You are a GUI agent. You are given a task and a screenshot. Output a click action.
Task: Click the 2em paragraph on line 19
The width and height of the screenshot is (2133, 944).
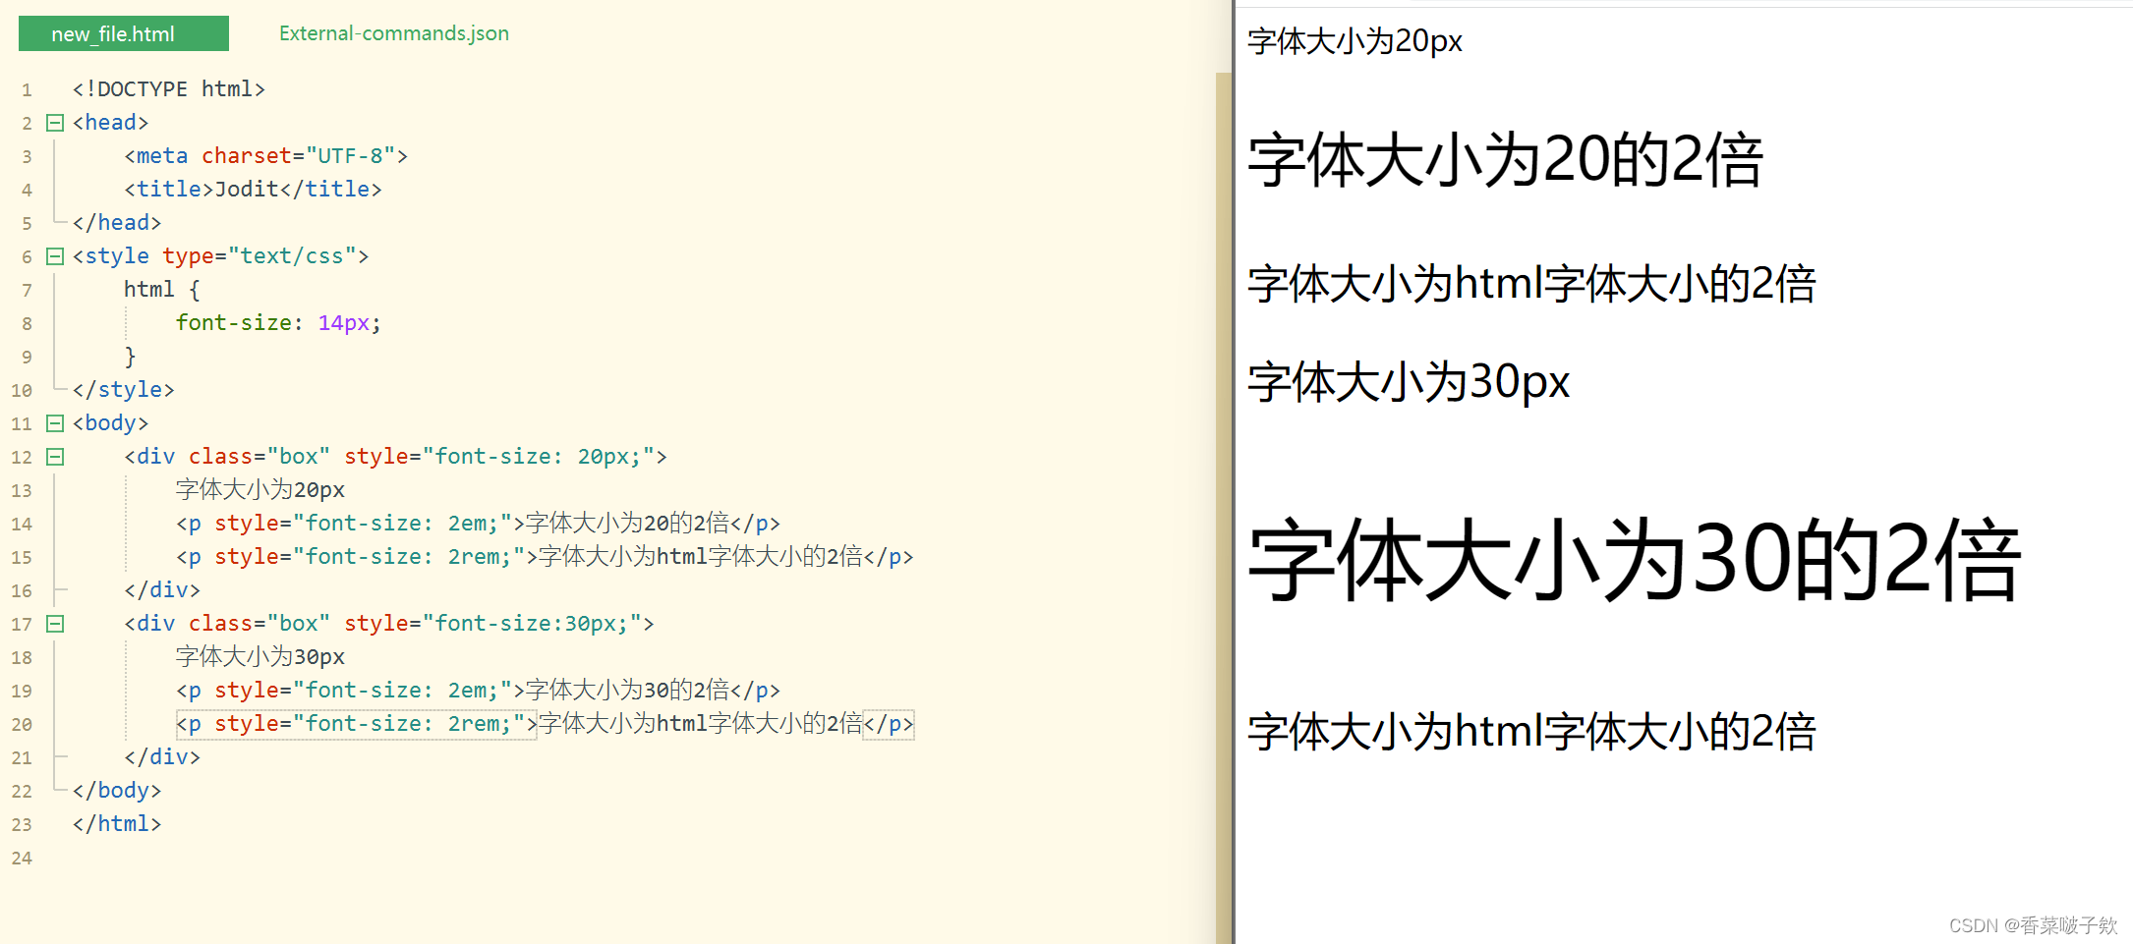[x=478, y=691]
